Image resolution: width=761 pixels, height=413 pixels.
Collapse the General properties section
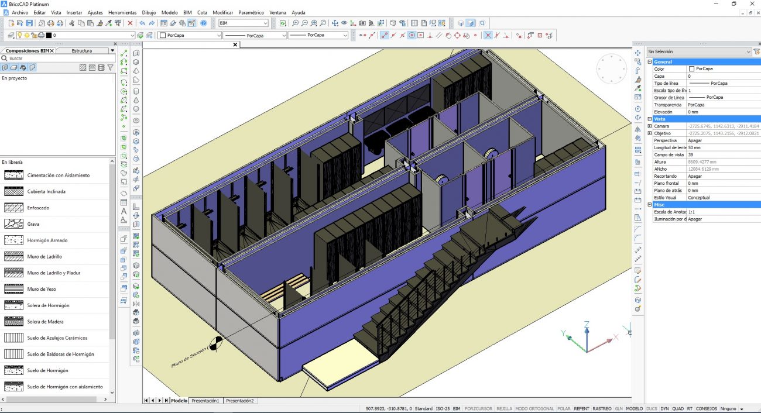(650, 62)
